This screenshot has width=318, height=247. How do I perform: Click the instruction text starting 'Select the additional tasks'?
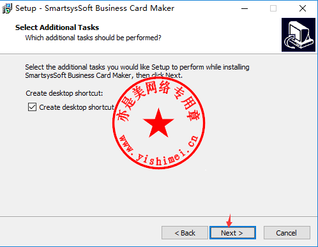137,71
